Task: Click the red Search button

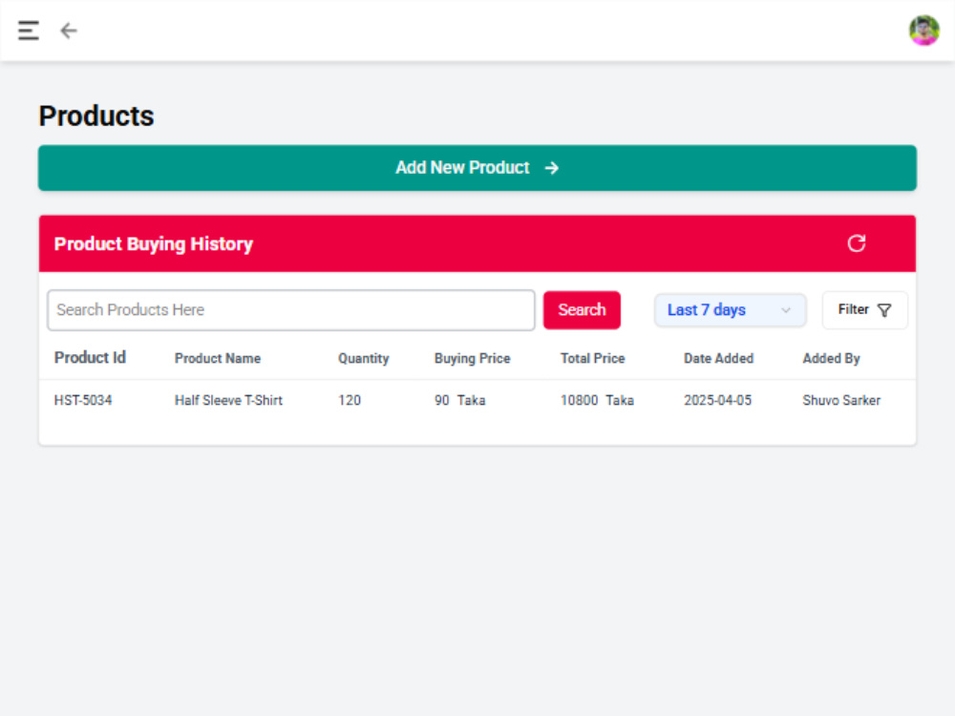Action: pyautogui.click(x=582, y=310)
